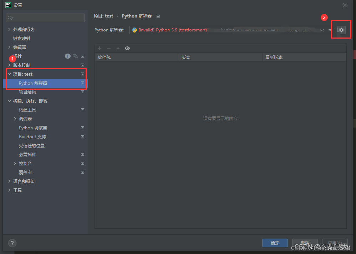Collapse 项目: test section chevron
356x254 pixels.
click(x=9, y=74)
